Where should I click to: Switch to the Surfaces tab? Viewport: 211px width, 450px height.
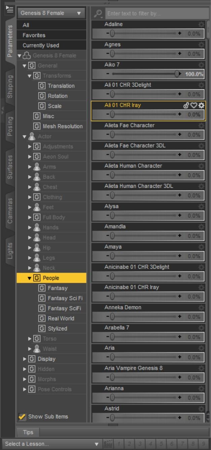pos(10,167)
